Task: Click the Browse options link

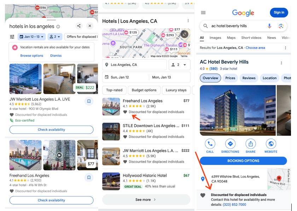Action: point(31,55)
